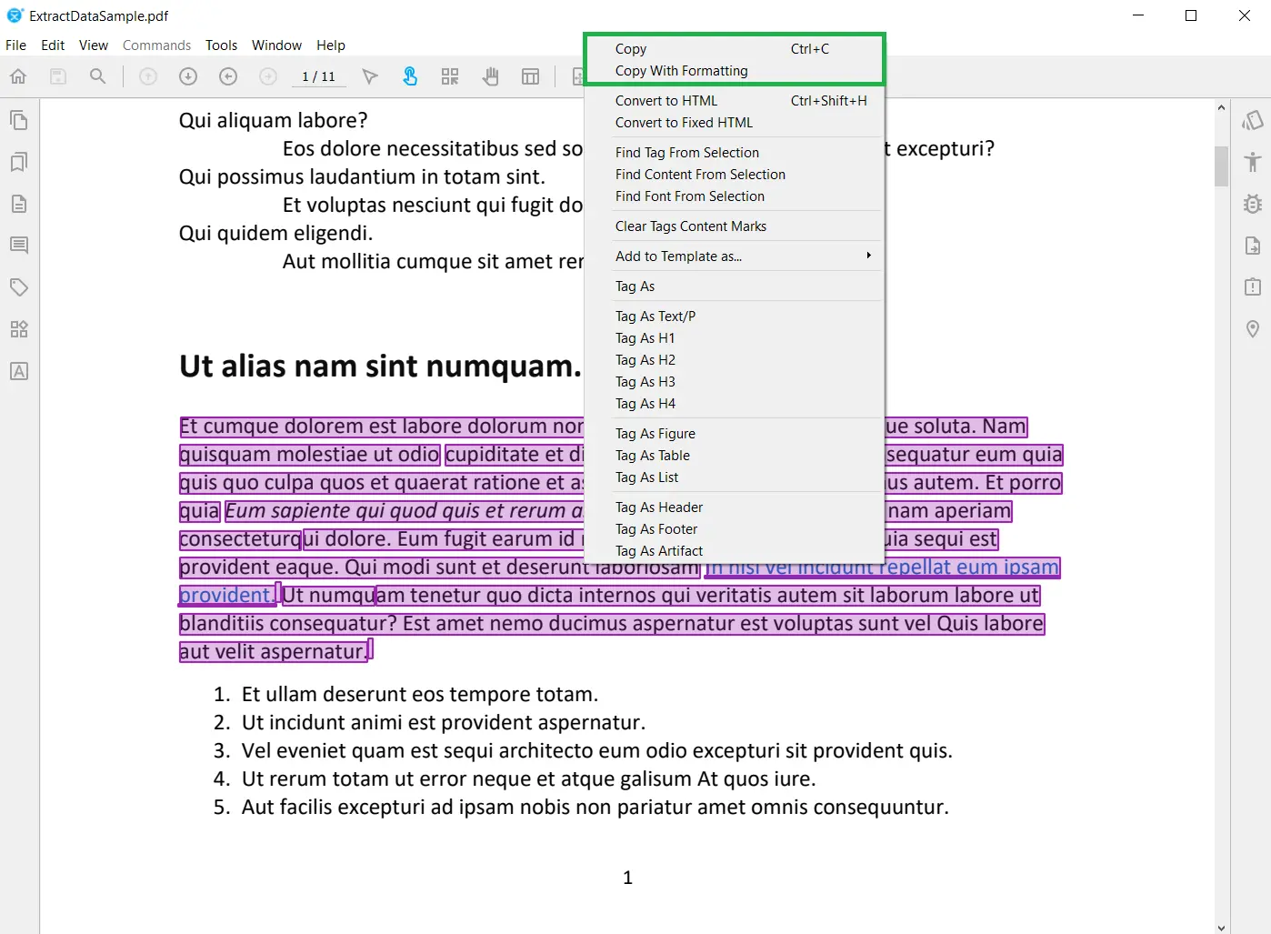Choose Find Font From Selection
Screen dimensions: 1271x934
(734, 196)
